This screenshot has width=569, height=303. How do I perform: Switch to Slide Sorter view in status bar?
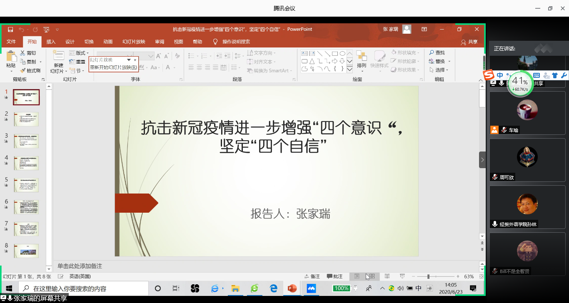pyautogui.click(x=372, y=276)
